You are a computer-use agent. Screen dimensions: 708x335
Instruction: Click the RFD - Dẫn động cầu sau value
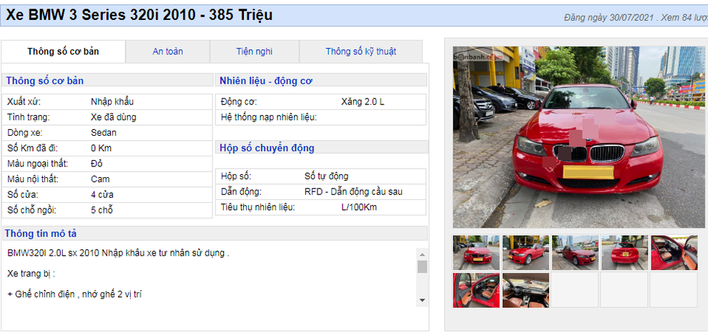pyautogui.click(x=353, y=191)
